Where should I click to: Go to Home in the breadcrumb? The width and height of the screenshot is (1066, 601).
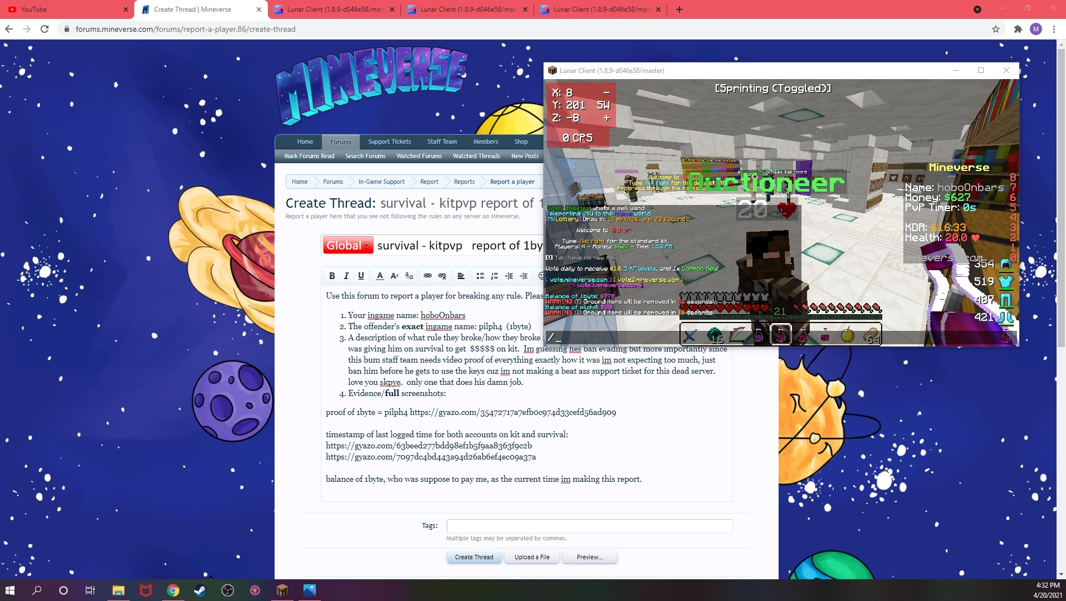point(300,182)
